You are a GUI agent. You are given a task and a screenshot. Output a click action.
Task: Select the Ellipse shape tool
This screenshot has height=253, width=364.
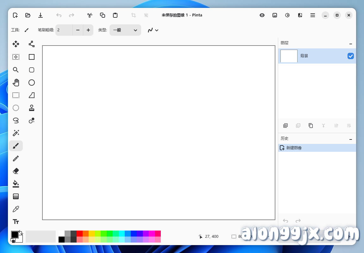(x=32, y=83)
